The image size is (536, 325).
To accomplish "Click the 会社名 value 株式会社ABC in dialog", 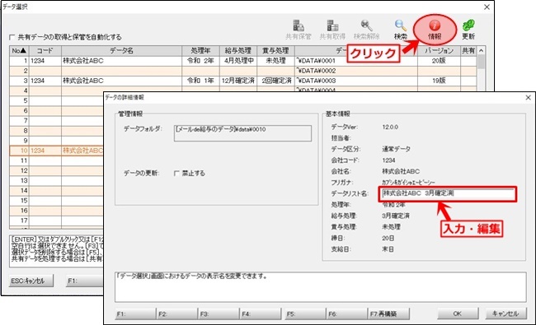I will tap(401, 171).
